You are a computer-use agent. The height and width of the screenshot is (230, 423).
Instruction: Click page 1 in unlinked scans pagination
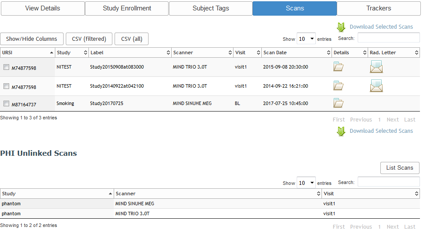(x=379, y=227)
